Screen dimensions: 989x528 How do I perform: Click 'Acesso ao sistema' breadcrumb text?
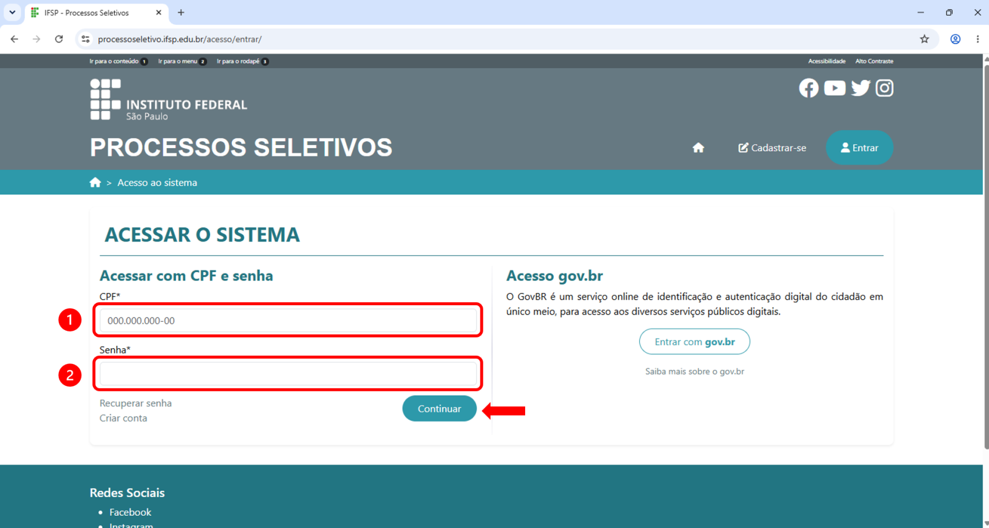click(x=157, y=182)
